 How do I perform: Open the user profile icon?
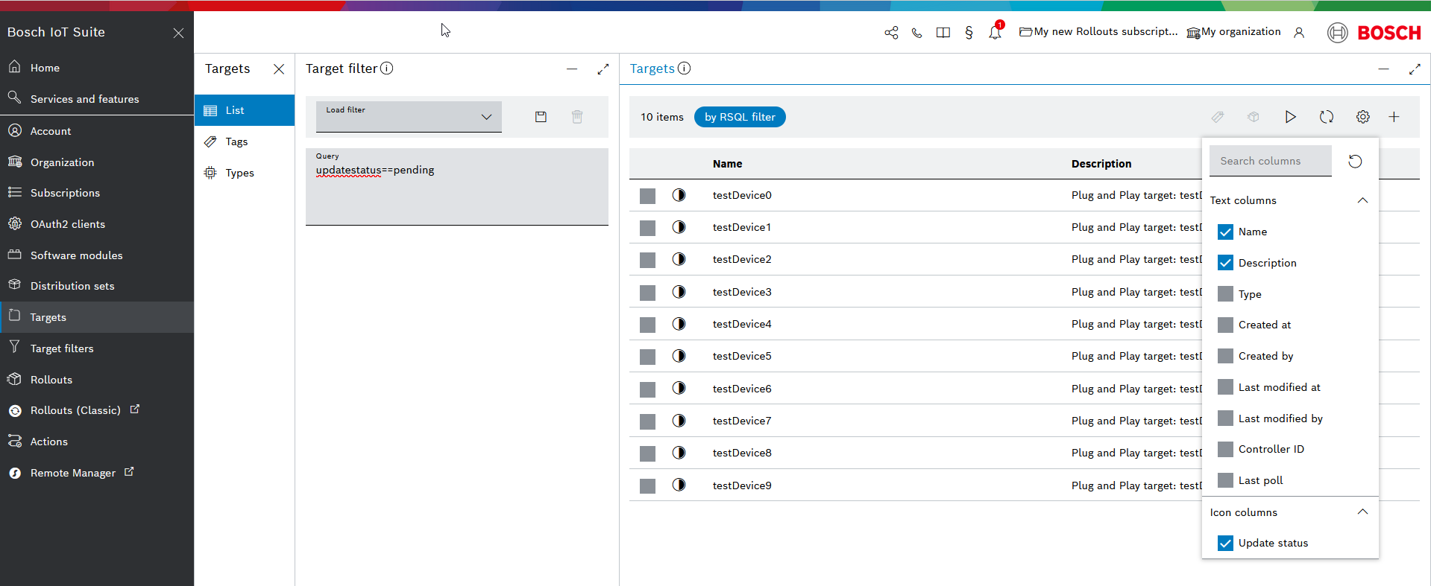(1299, 33)
